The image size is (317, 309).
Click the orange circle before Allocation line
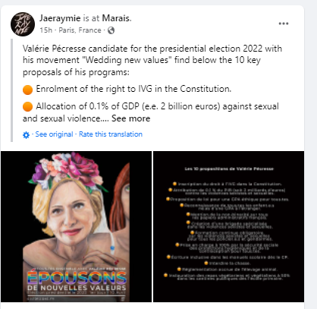tap(27, 106)
